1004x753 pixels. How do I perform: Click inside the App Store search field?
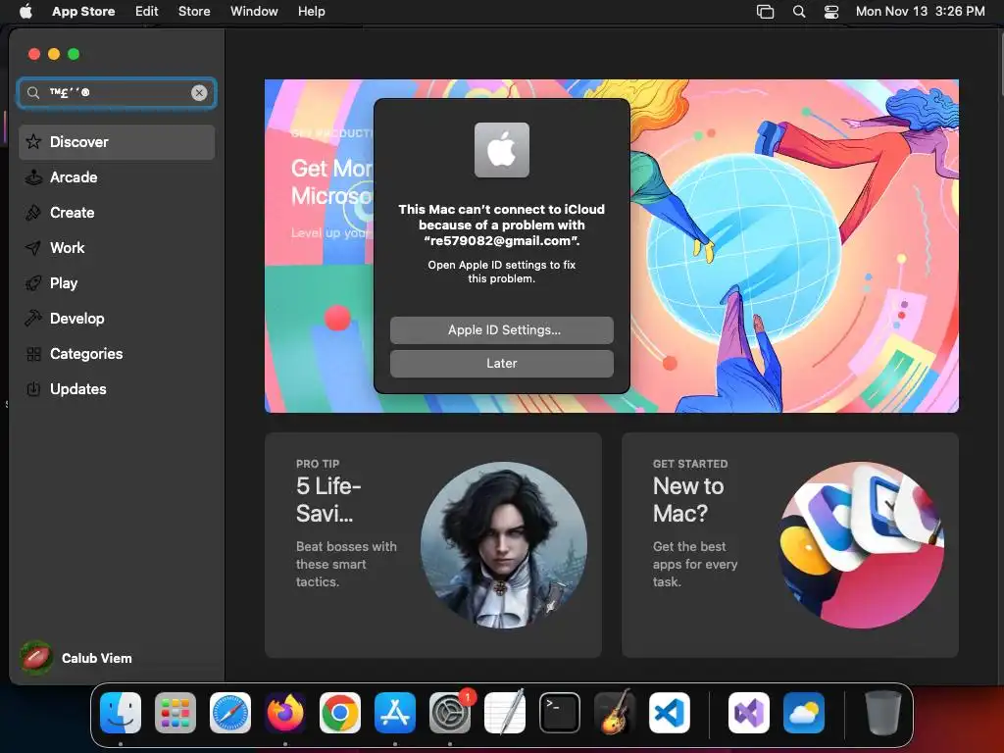point(117,93)
